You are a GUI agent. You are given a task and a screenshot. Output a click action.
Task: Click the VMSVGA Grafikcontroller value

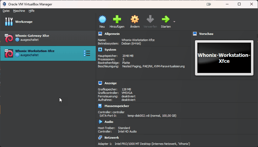click(127, 93)
